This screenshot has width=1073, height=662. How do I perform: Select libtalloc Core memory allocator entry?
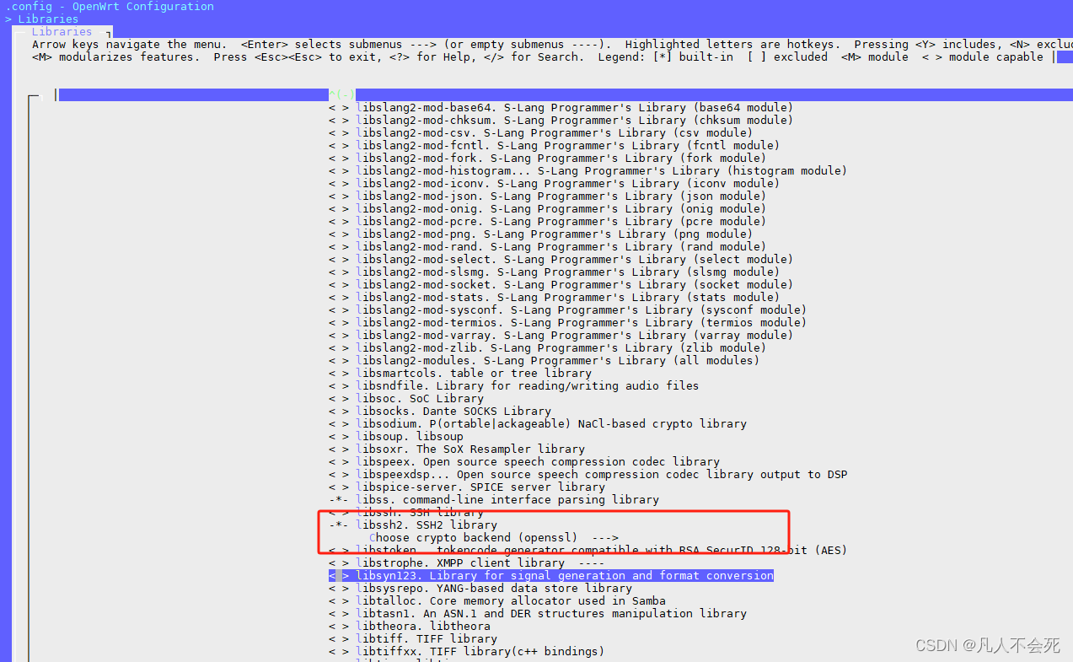(497, 601)
